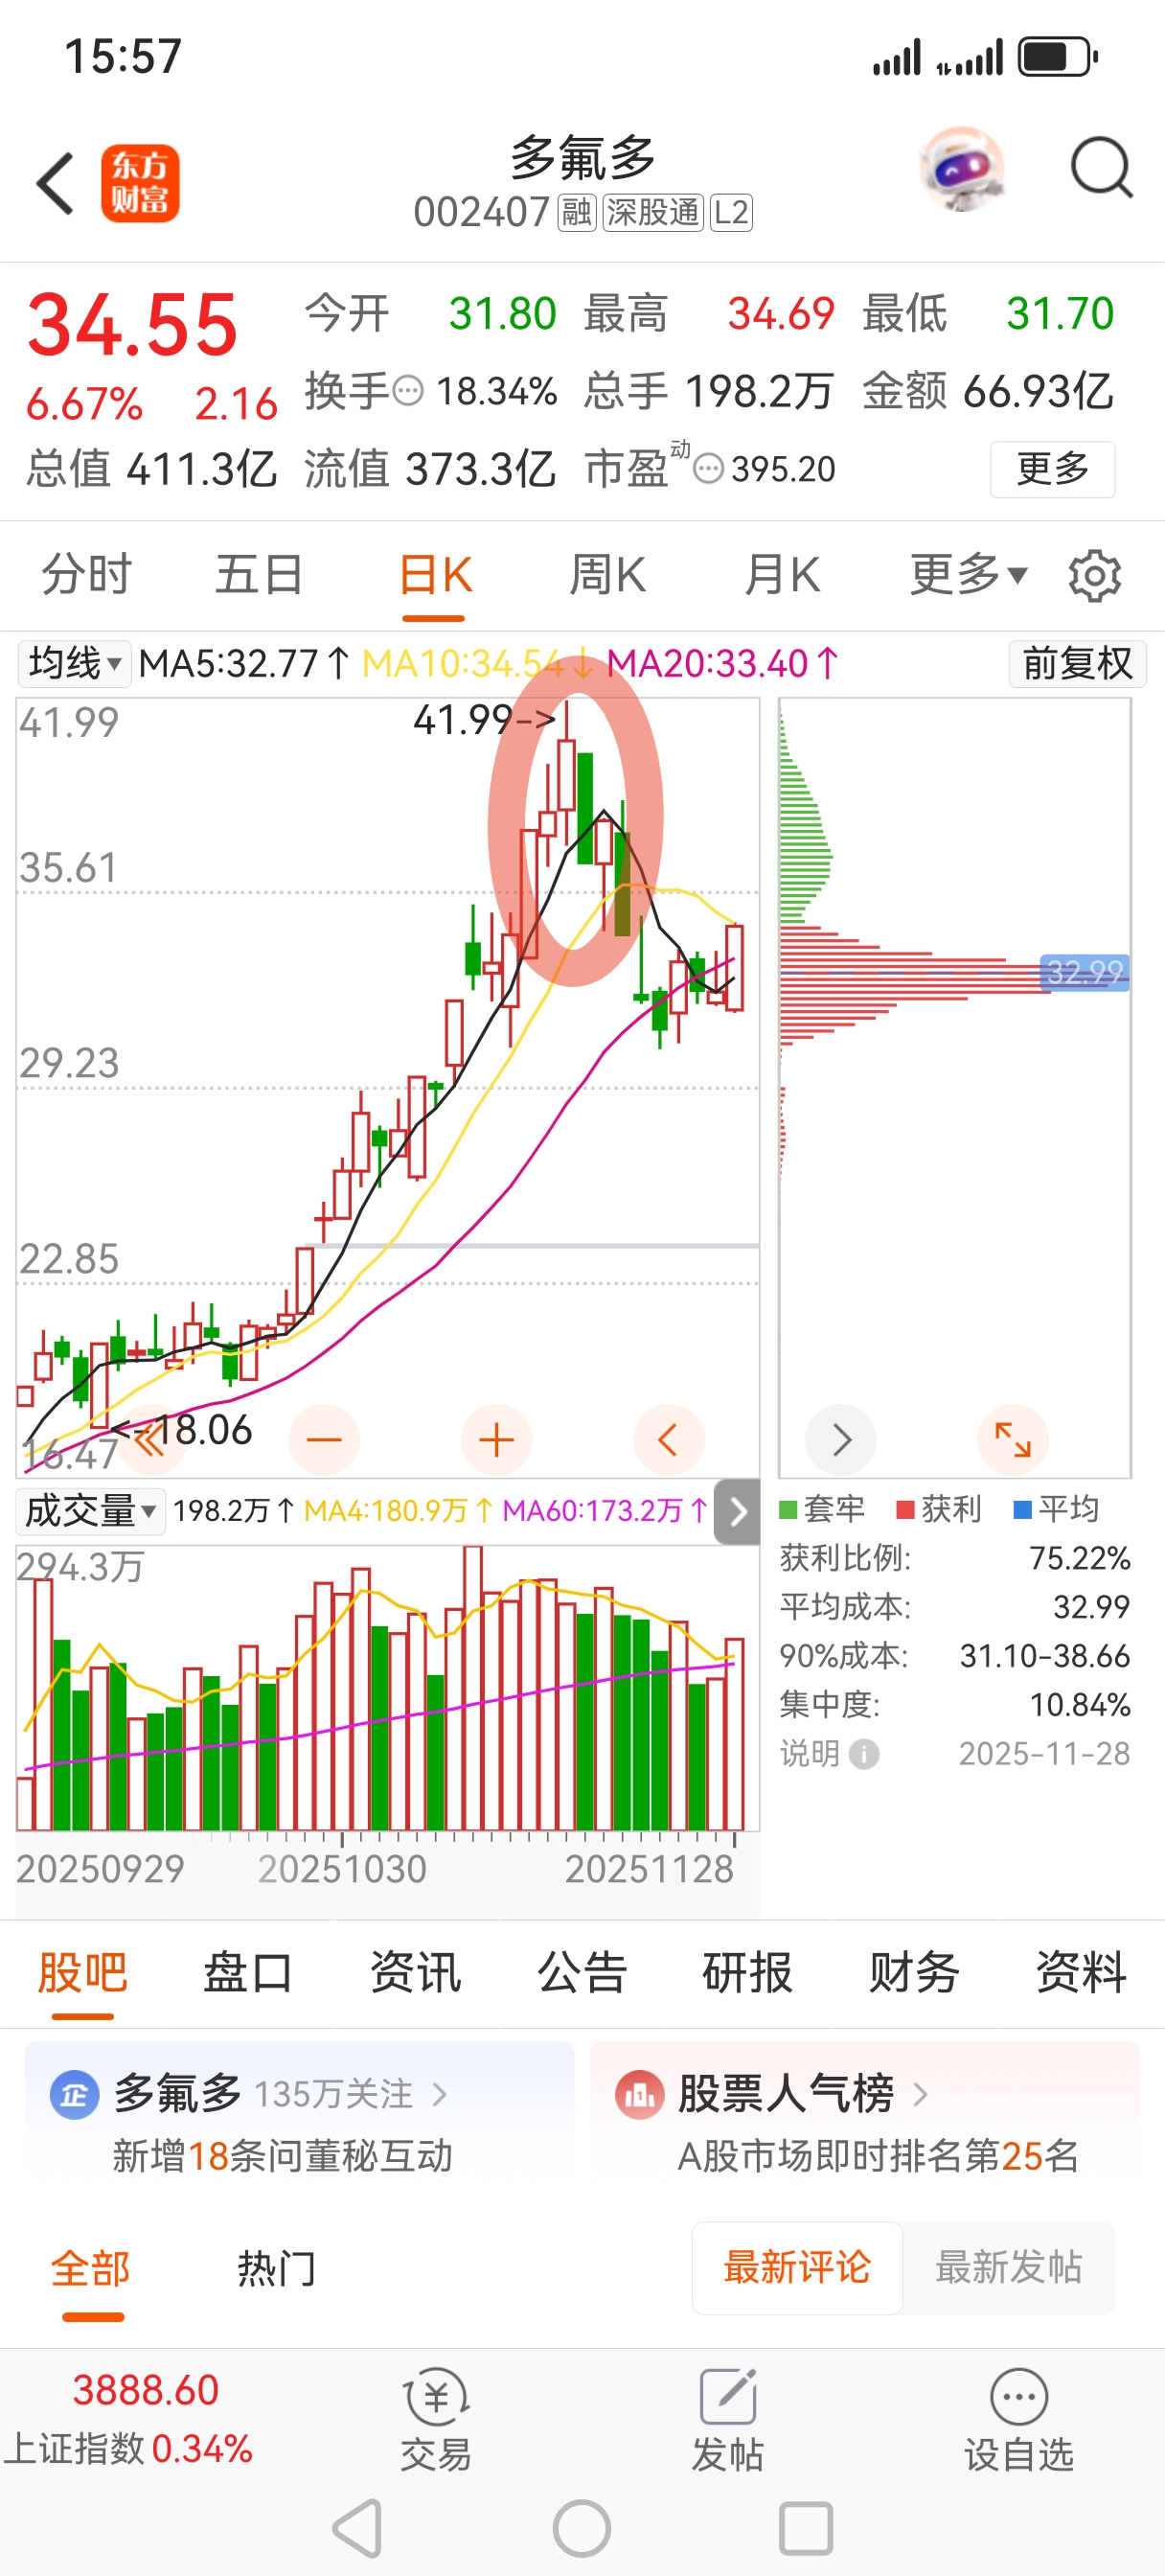The width and height of the screenshot is (1165, 2576).
Task: Open 新增18条问董秘互动 link
Action: [282, 2156]
